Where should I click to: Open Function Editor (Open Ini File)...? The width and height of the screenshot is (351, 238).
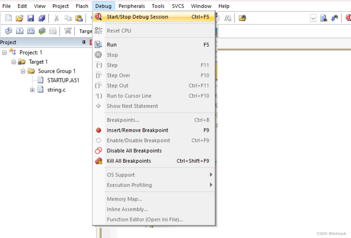tap(154, 219)
